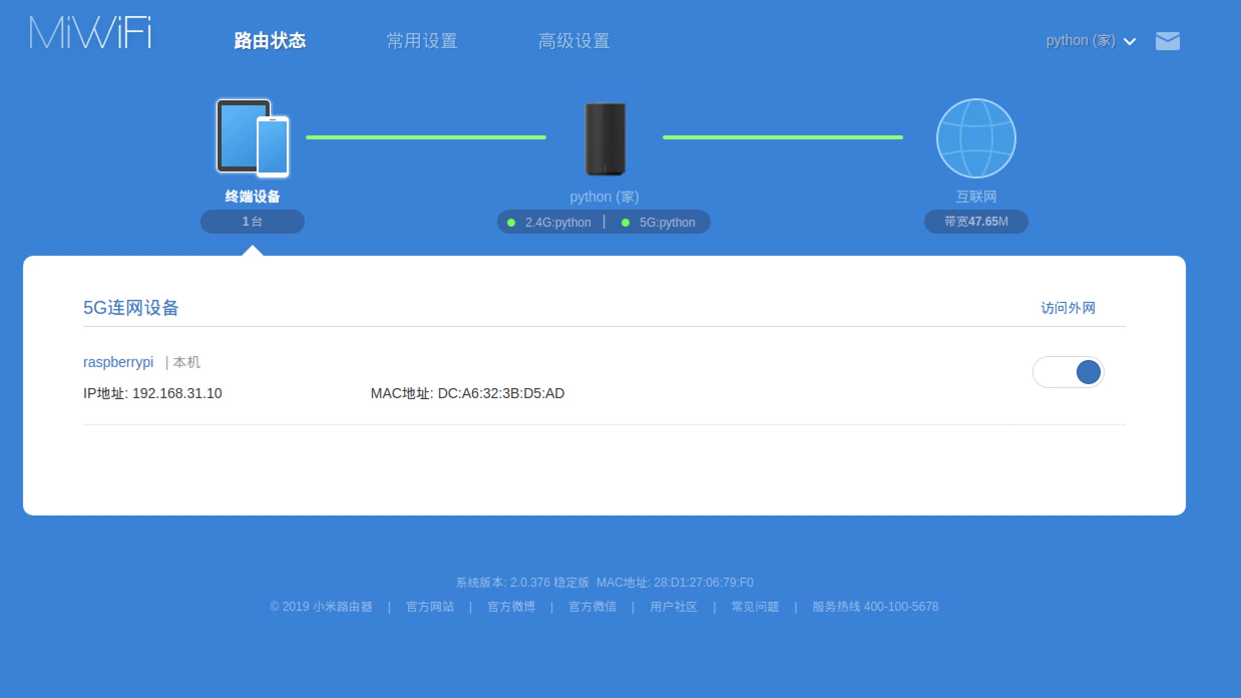Image resolution: width=1241 pixels, height=698 pixels.
Task: Click the 带宽47.65M bandwidth pill
Action: [976, 222]
